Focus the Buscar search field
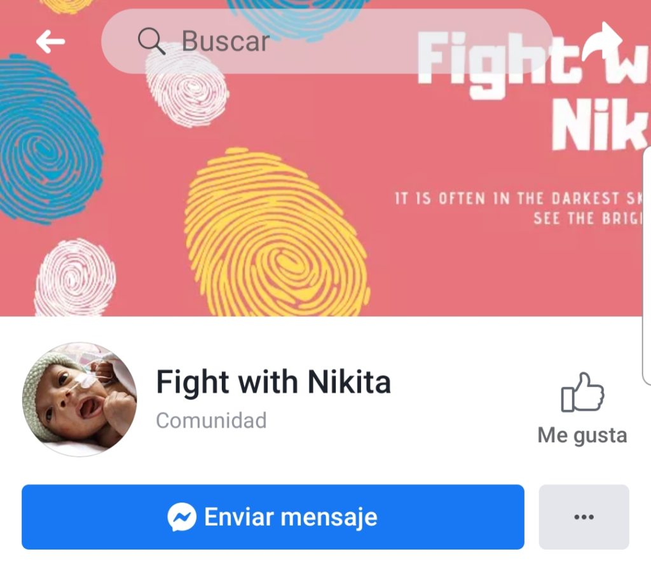Image resolution: width=651 pixels, height=561 pixels. tap(327, 41)
